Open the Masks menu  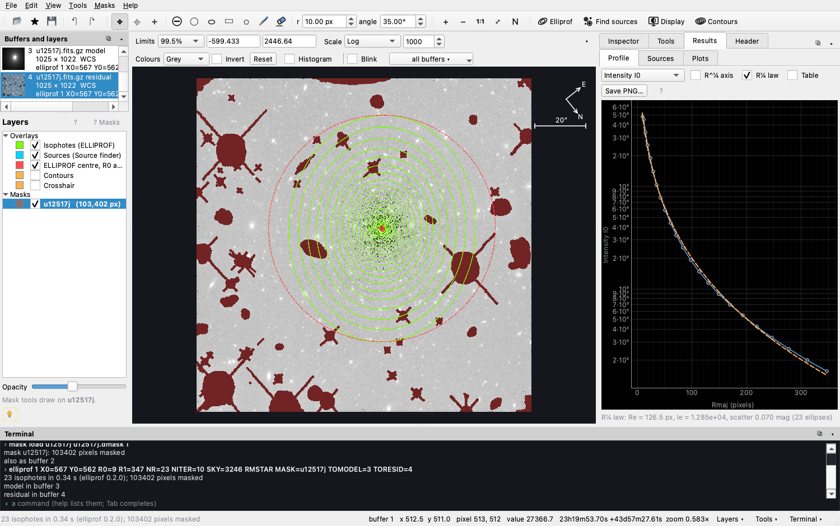pos(105,5)
